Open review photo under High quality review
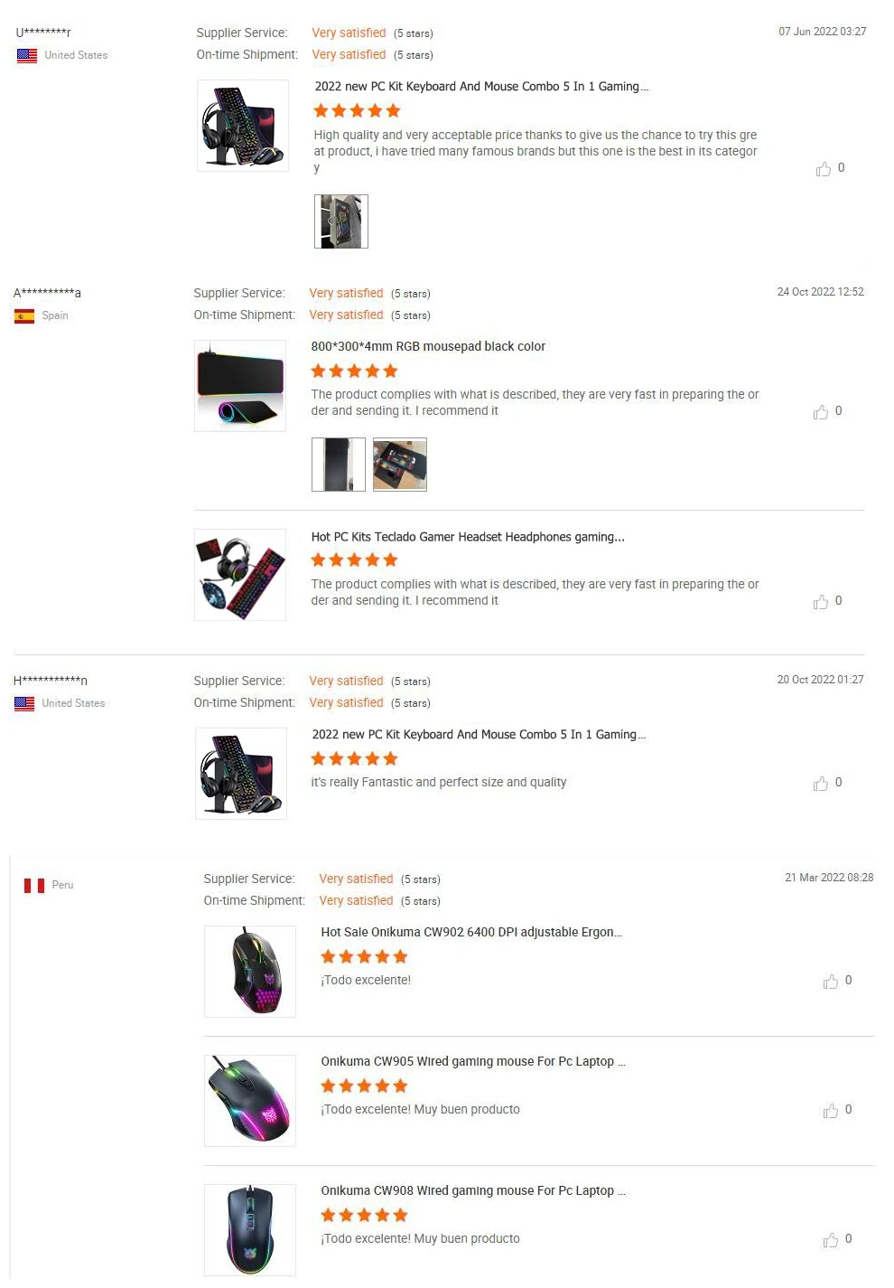 point(340,221)
